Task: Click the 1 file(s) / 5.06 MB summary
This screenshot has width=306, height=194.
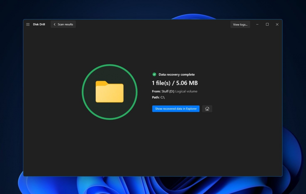Action: point(175,83)
